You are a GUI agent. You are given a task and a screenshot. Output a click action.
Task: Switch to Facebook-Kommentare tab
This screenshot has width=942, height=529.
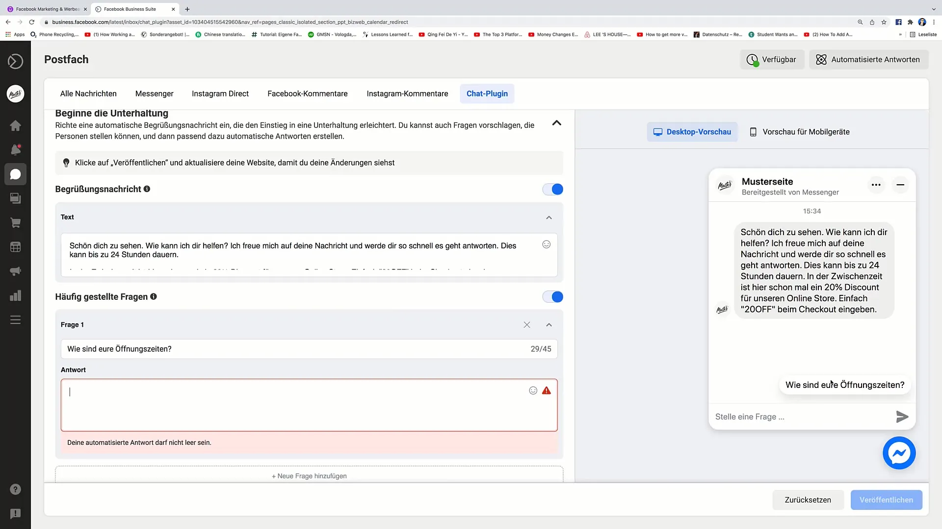point(307,94)
